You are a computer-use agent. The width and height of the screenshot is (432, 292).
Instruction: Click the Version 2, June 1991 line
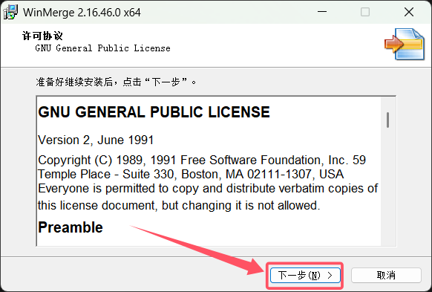[96, 140]
